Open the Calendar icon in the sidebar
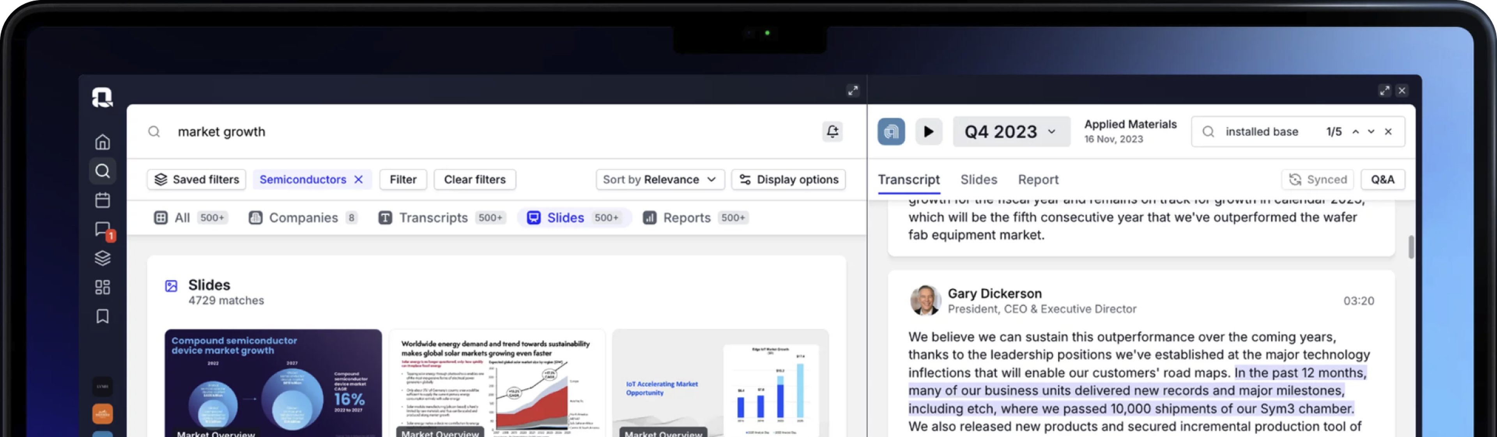This screenshot has height=437, width=1497. (x=102, y=200)
